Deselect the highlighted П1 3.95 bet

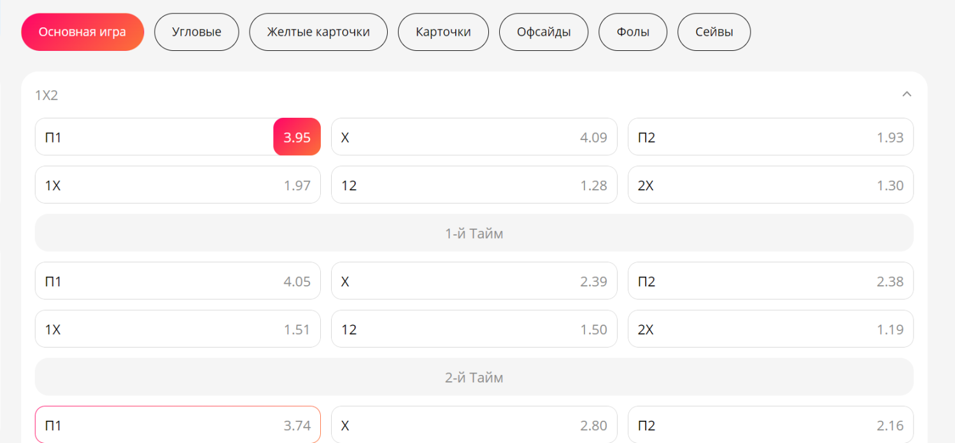[178, 137]
